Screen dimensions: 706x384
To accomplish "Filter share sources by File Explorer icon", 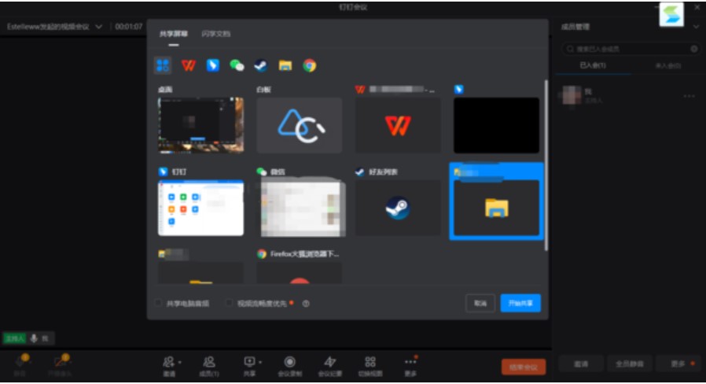I will click(285, 66).
